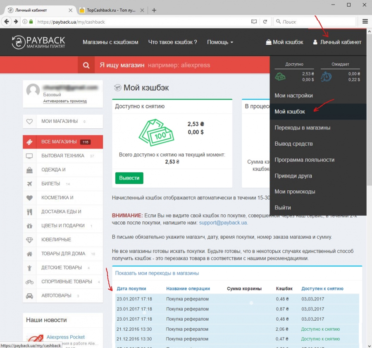Open the browser hamburger menu
This screenshot has height=348, width=372.
pyautogui.click(x=365, y=22)
